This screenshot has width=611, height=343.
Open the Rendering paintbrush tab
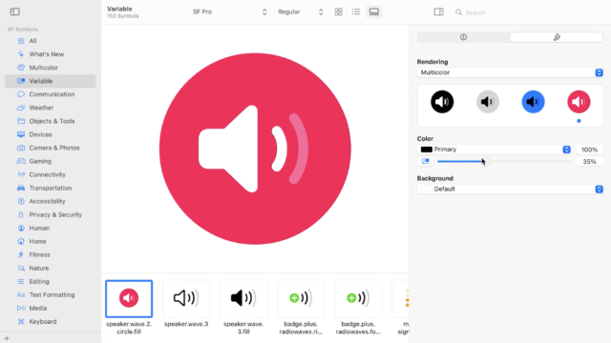point(557,37)
